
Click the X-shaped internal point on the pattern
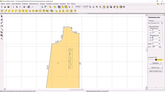click(58, 63)
